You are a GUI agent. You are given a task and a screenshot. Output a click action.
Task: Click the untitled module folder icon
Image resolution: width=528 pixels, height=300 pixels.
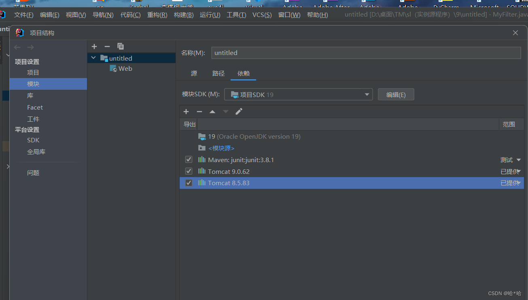pyautogui.click(x=104, y=58)
